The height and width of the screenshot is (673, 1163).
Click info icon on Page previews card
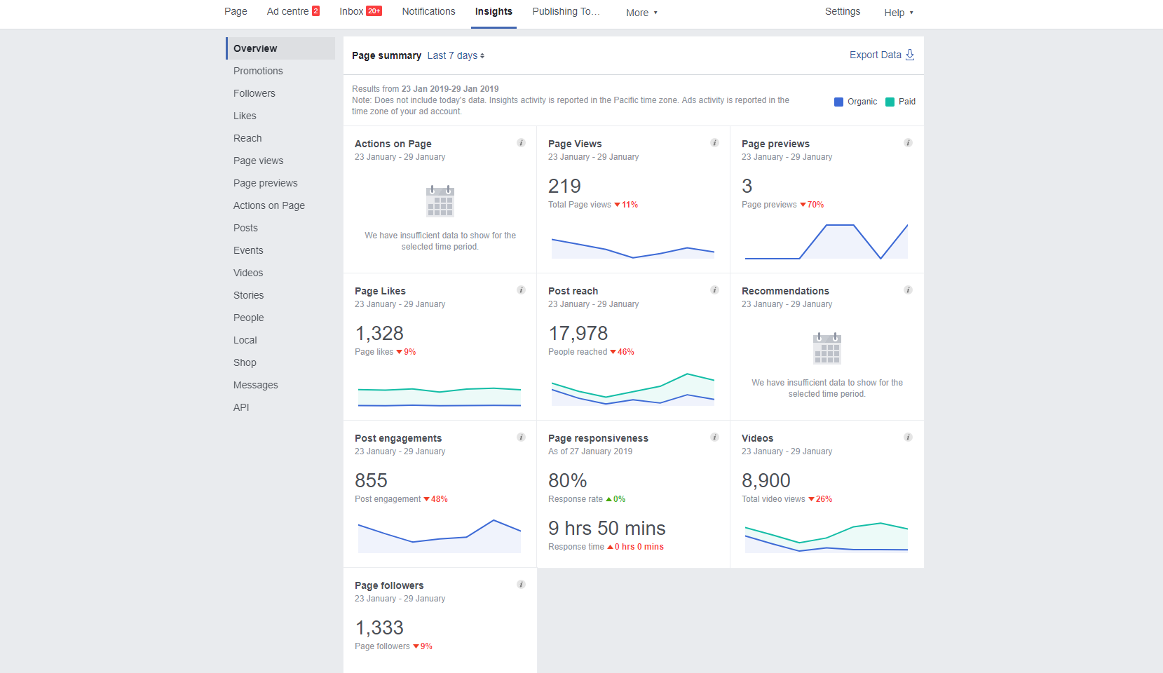pos(908,143)
